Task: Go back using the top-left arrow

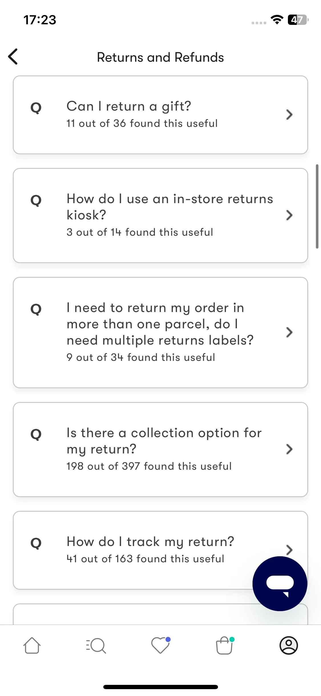Action: click(x=13, y=57)
